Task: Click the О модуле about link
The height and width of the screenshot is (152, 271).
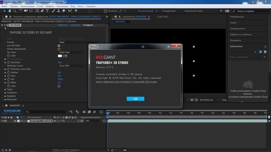Action: [x=88, y=25]
